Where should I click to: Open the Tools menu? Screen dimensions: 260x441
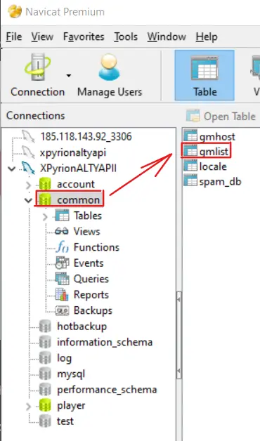(126, 37)
